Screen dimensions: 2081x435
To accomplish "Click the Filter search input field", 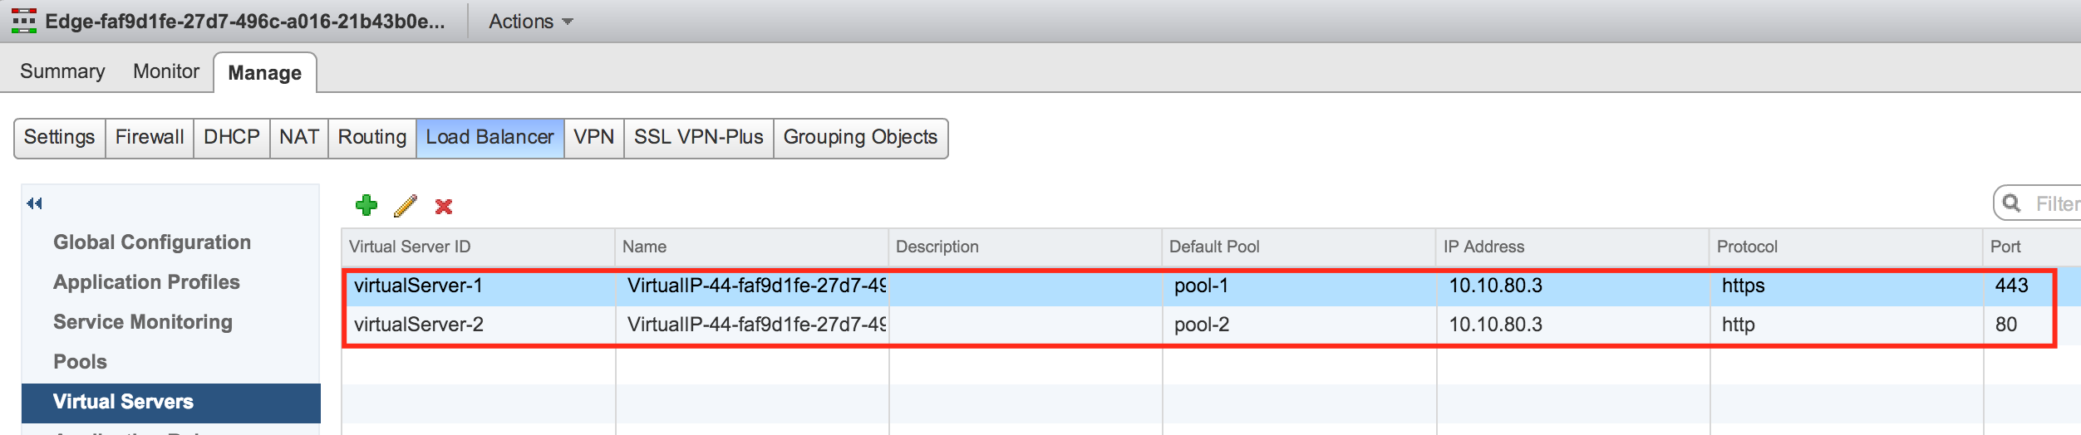I will [x=2057, y=204].
